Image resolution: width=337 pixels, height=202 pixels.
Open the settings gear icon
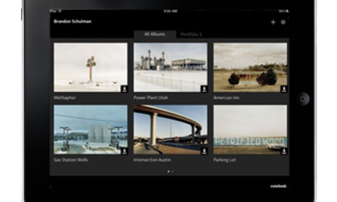click(283, 22)
